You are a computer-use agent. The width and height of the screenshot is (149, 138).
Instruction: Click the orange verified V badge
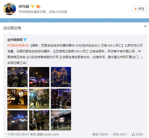point(32,6)
